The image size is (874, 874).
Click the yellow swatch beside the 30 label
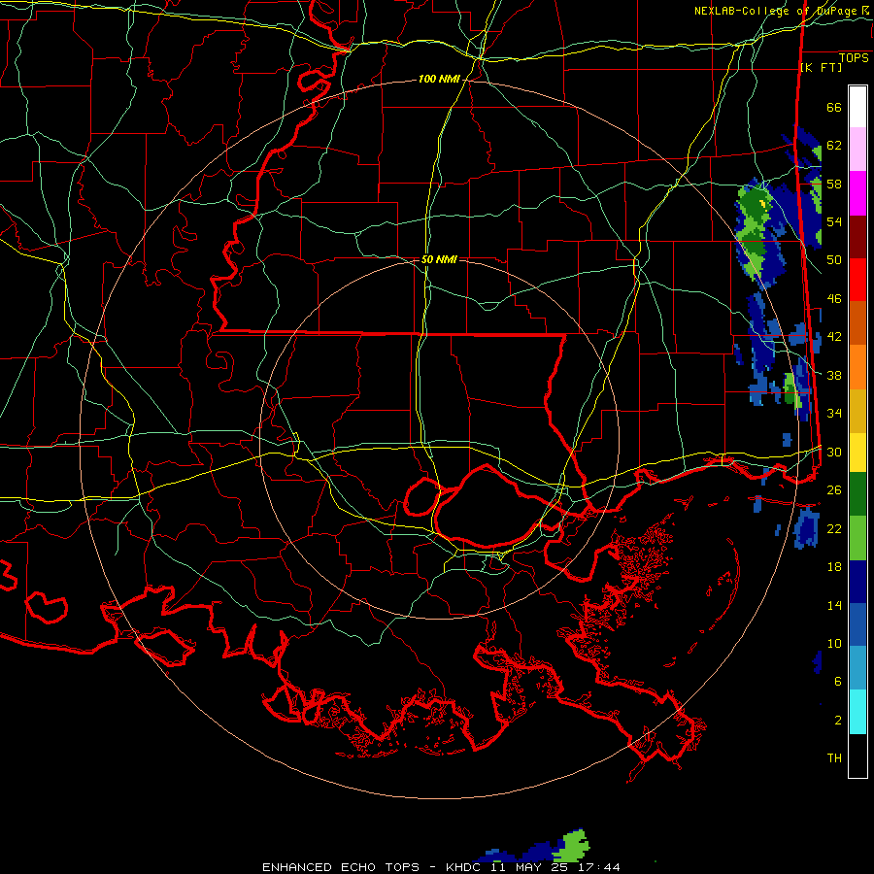pos(857,453)
